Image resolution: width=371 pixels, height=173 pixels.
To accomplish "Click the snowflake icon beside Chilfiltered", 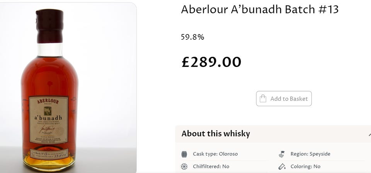I will tap(184, 166).
